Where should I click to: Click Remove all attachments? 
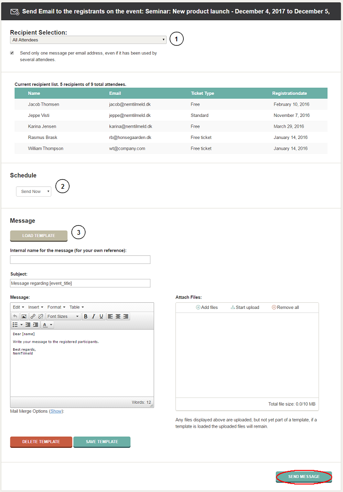[285, 307]
